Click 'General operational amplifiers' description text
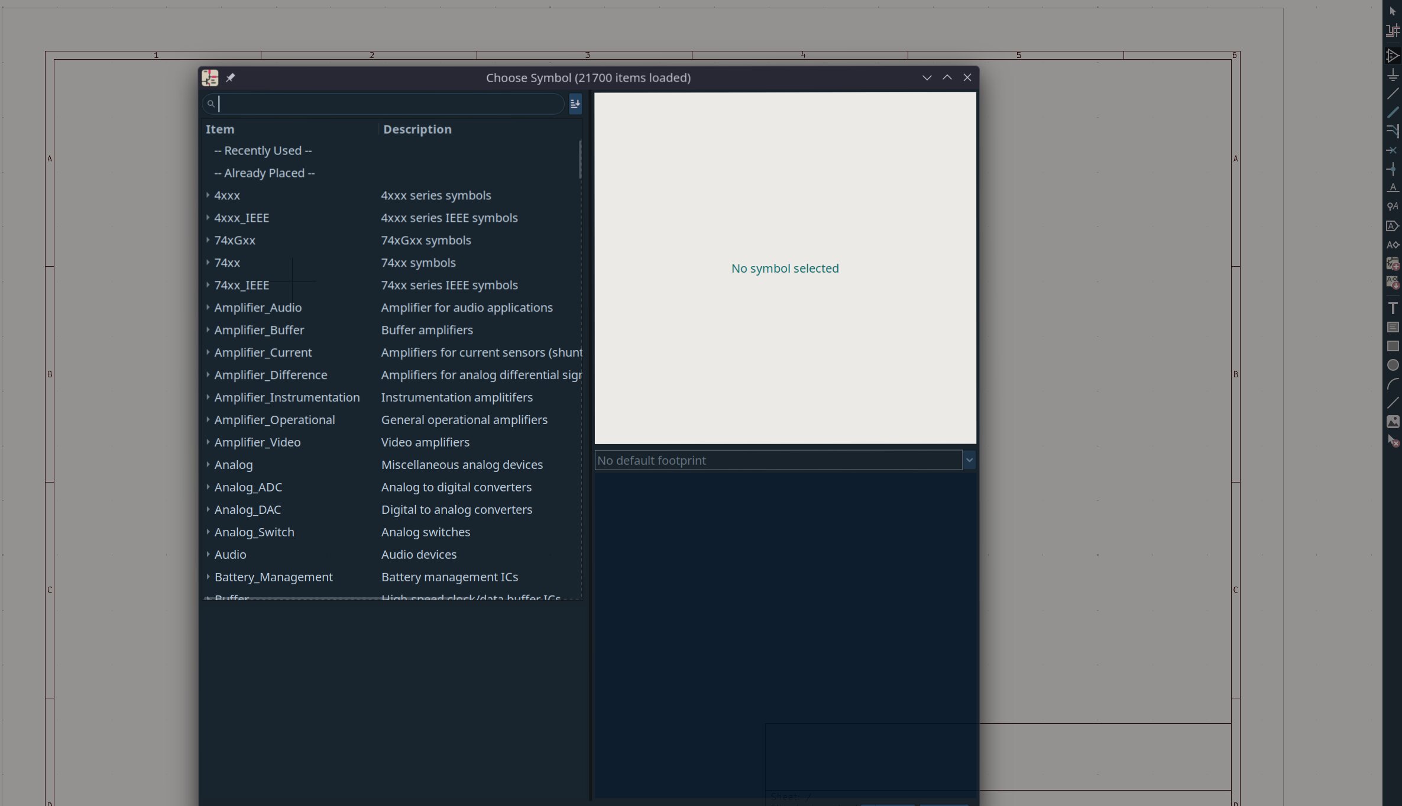 464,420
